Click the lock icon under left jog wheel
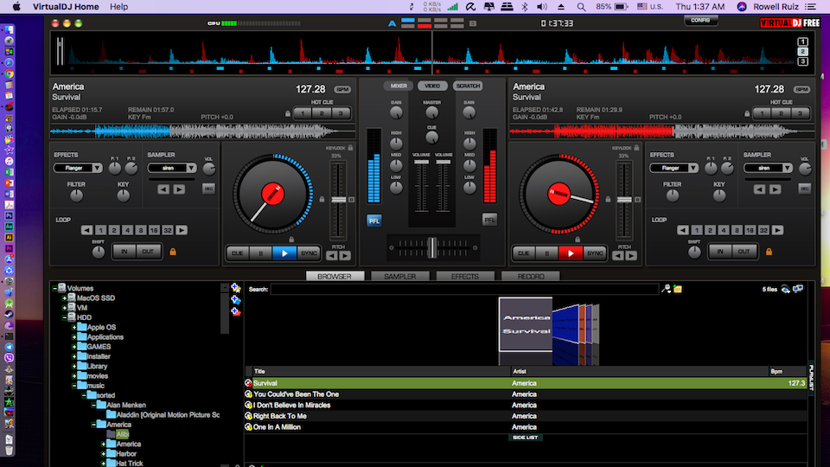830x467 pixels. tap(291, 240)
